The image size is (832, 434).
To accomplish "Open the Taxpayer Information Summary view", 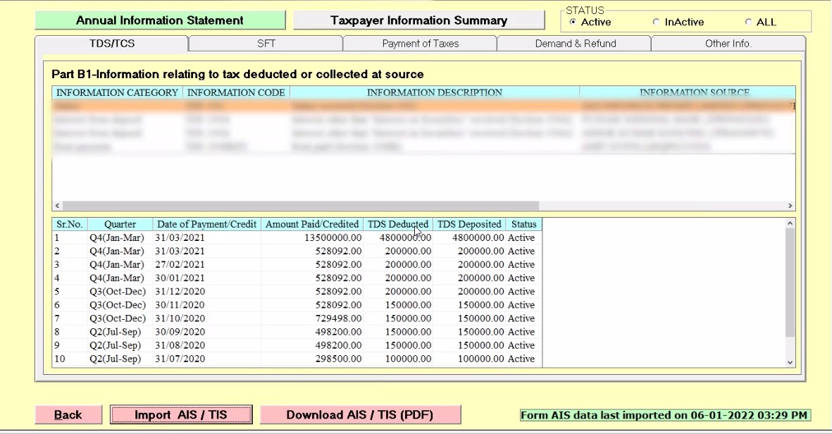I will click(x=418, y=20).
